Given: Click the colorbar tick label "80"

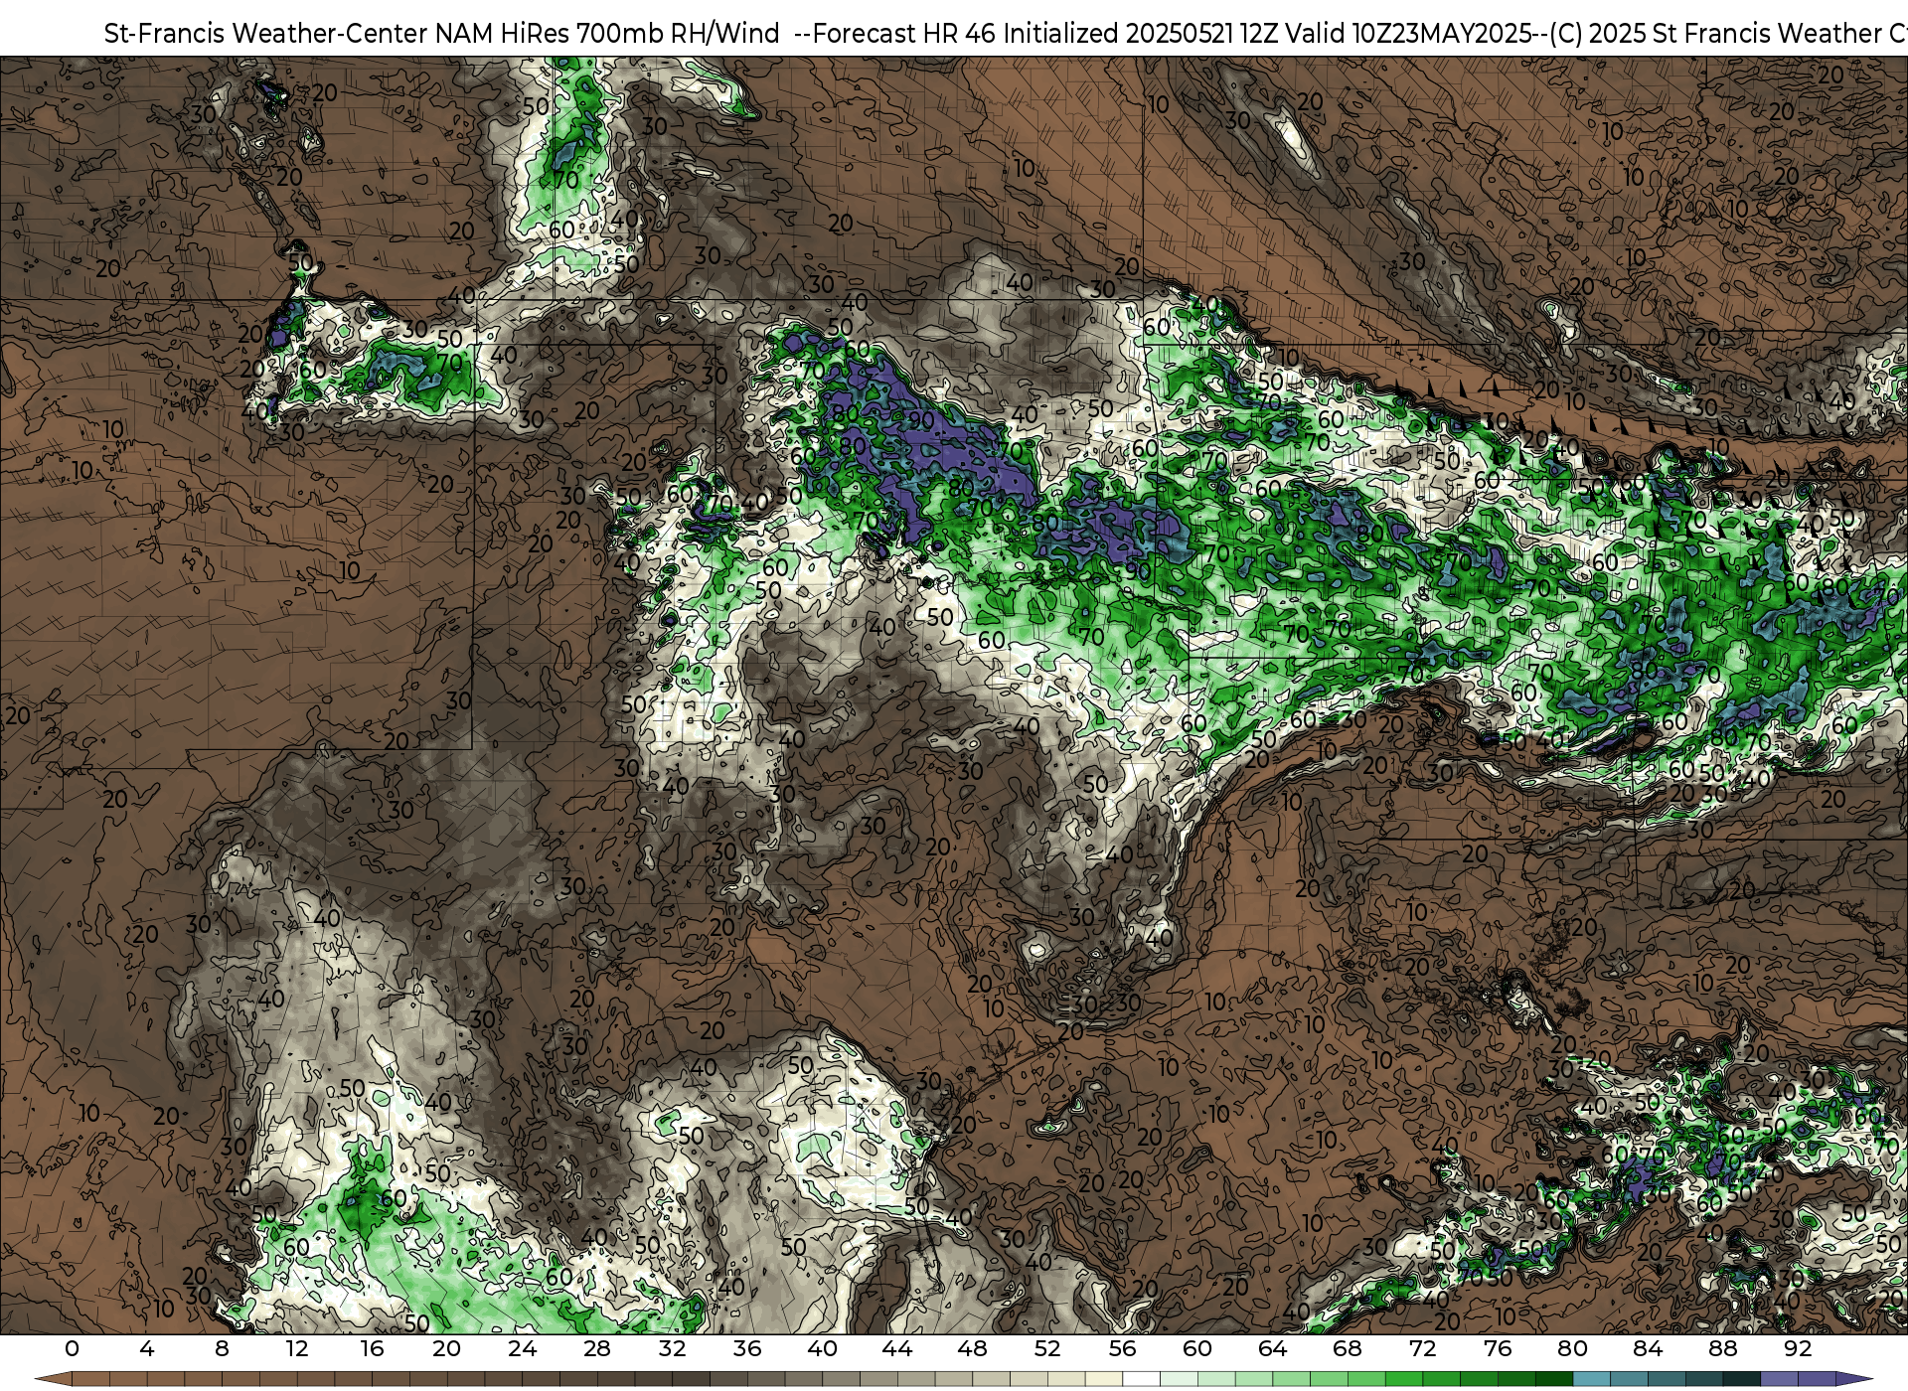Looking at the screenshot, I should (x=1572, y=1349).
